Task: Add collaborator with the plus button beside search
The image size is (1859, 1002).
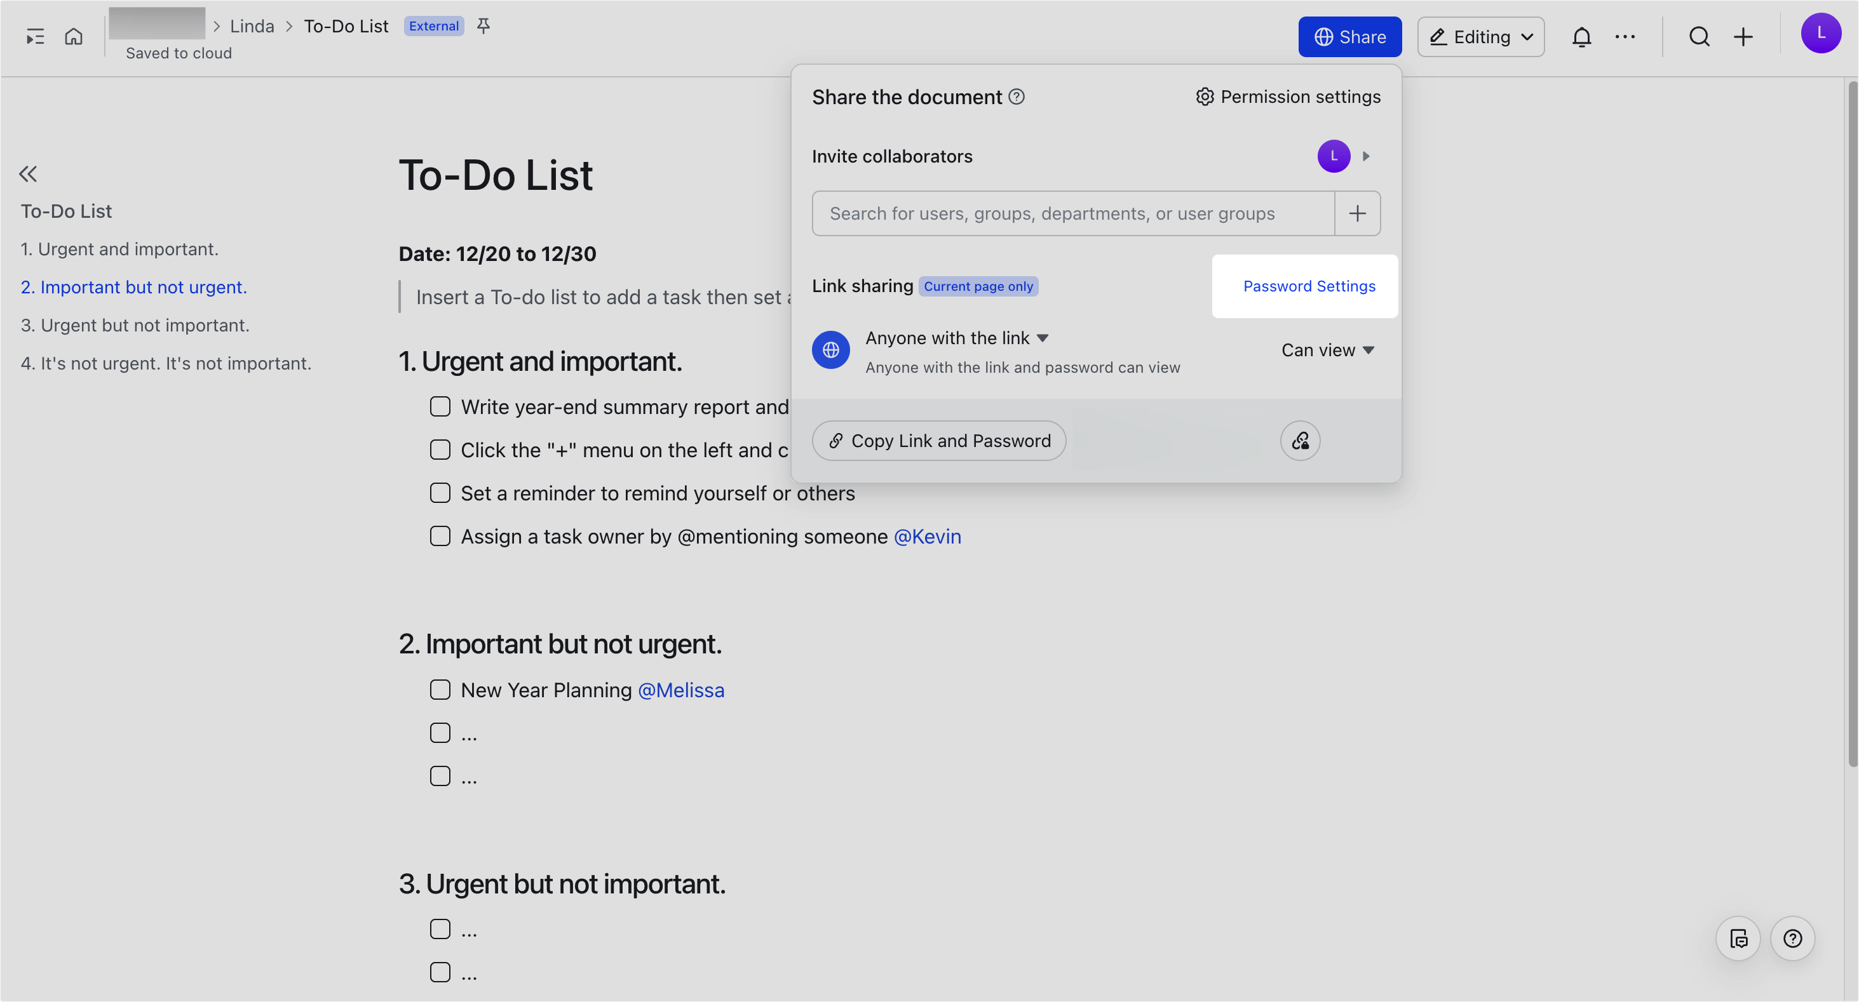Action: click(1358, 213)
